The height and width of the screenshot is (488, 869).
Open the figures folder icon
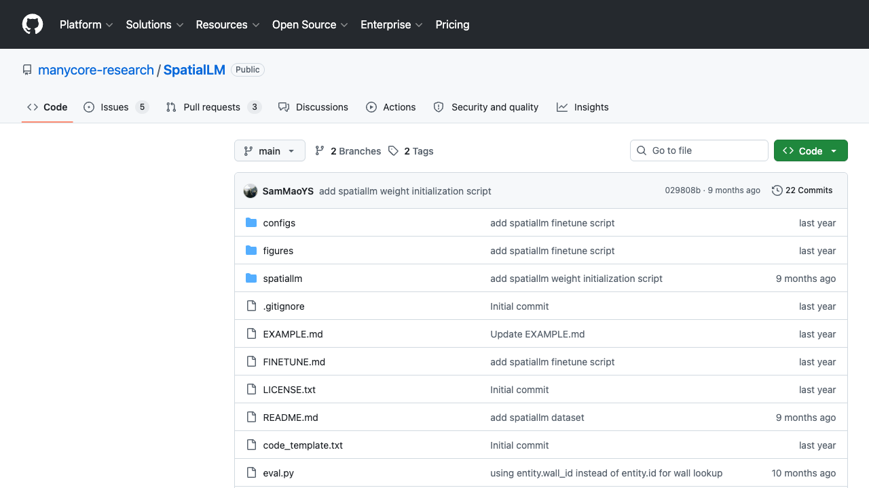251,251
